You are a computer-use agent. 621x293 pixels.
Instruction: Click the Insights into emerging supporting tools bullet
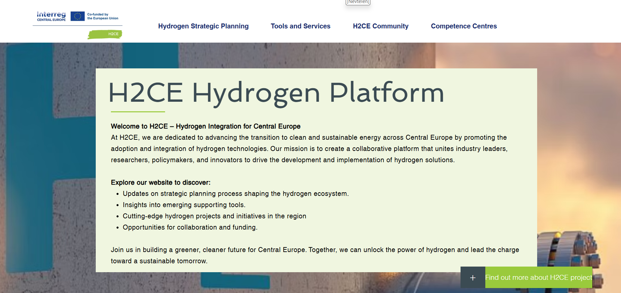click(x=184, y=205)
